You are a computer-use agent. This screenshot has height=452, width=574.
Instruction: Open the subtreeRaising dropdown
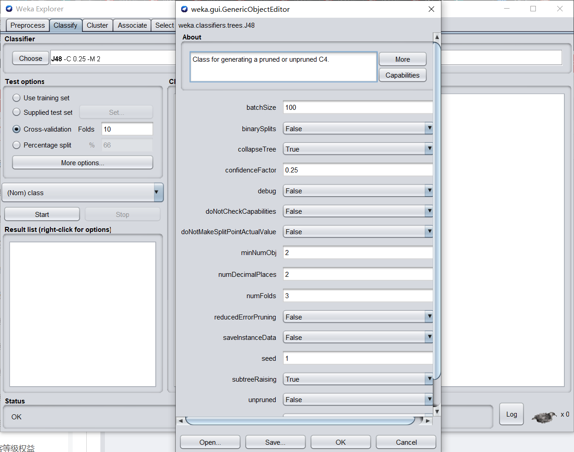[x=429, y=379]
